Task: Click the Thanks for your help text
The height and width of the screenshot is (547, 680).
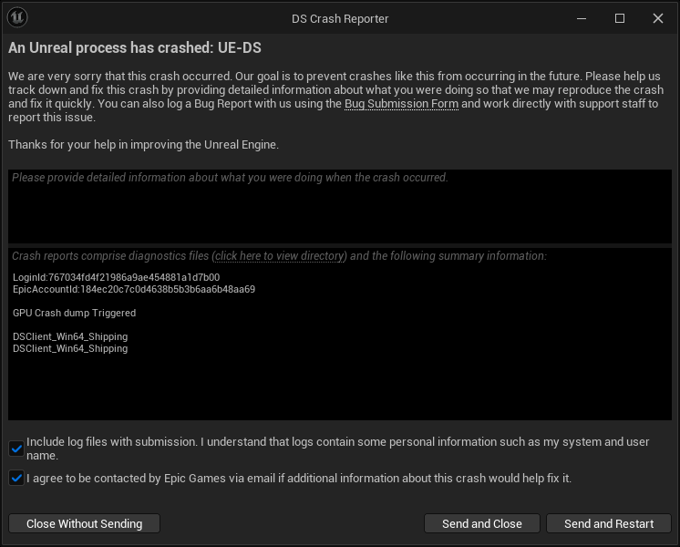Action: click(x=143, y=144)
